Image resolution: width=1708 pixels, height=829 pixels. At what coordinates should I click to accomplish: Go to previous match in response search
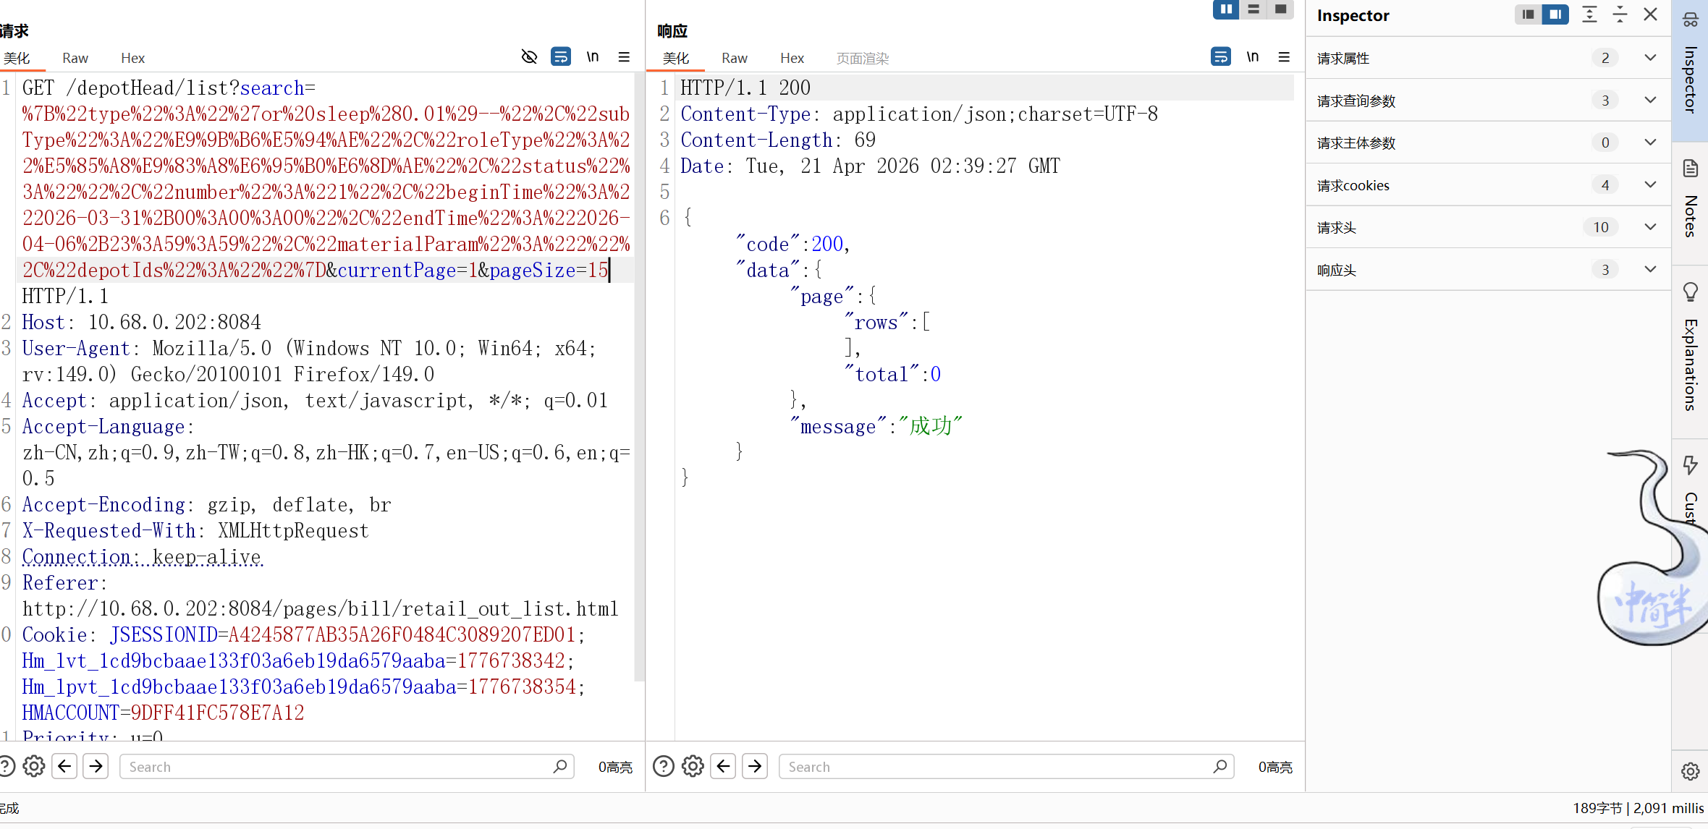[x=723, y=766]
